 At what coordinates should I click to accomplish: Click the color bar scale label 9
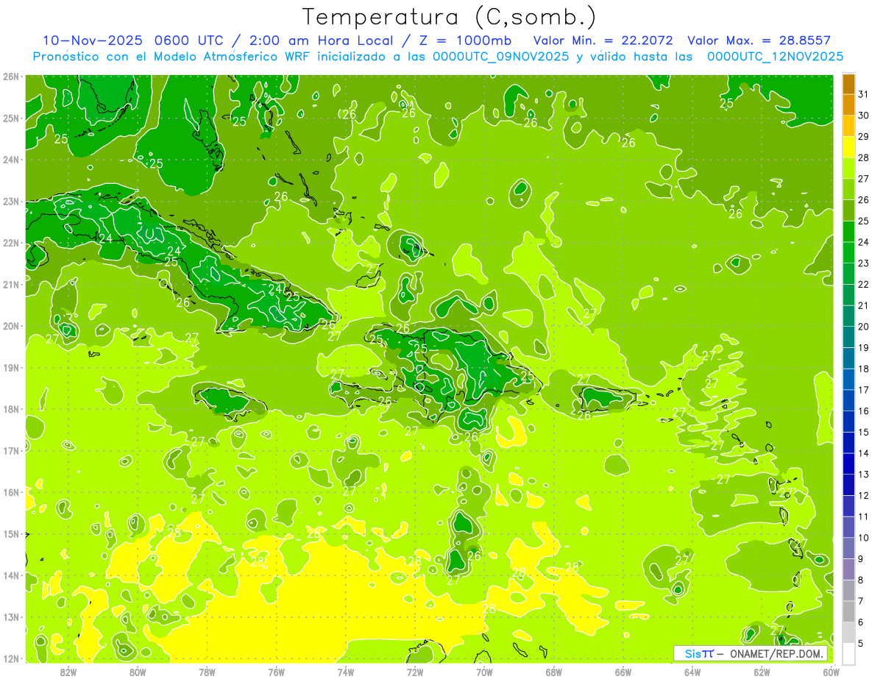tap(862, 559)
